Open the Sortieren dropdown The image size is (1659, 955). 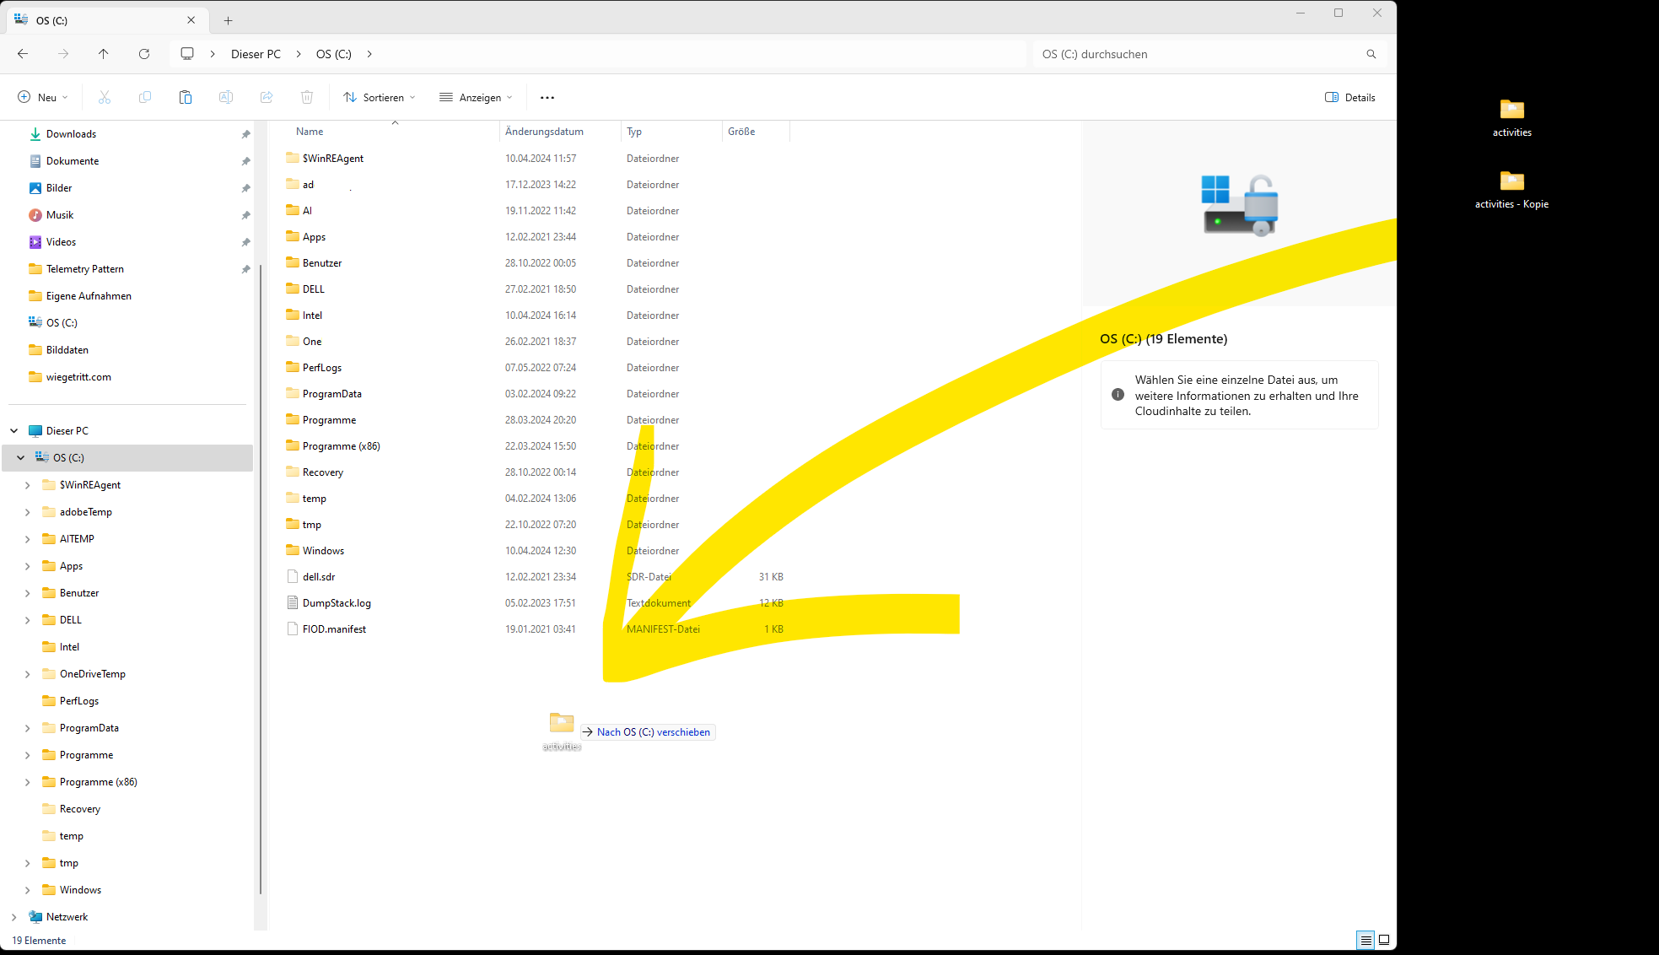coord(380,98)
